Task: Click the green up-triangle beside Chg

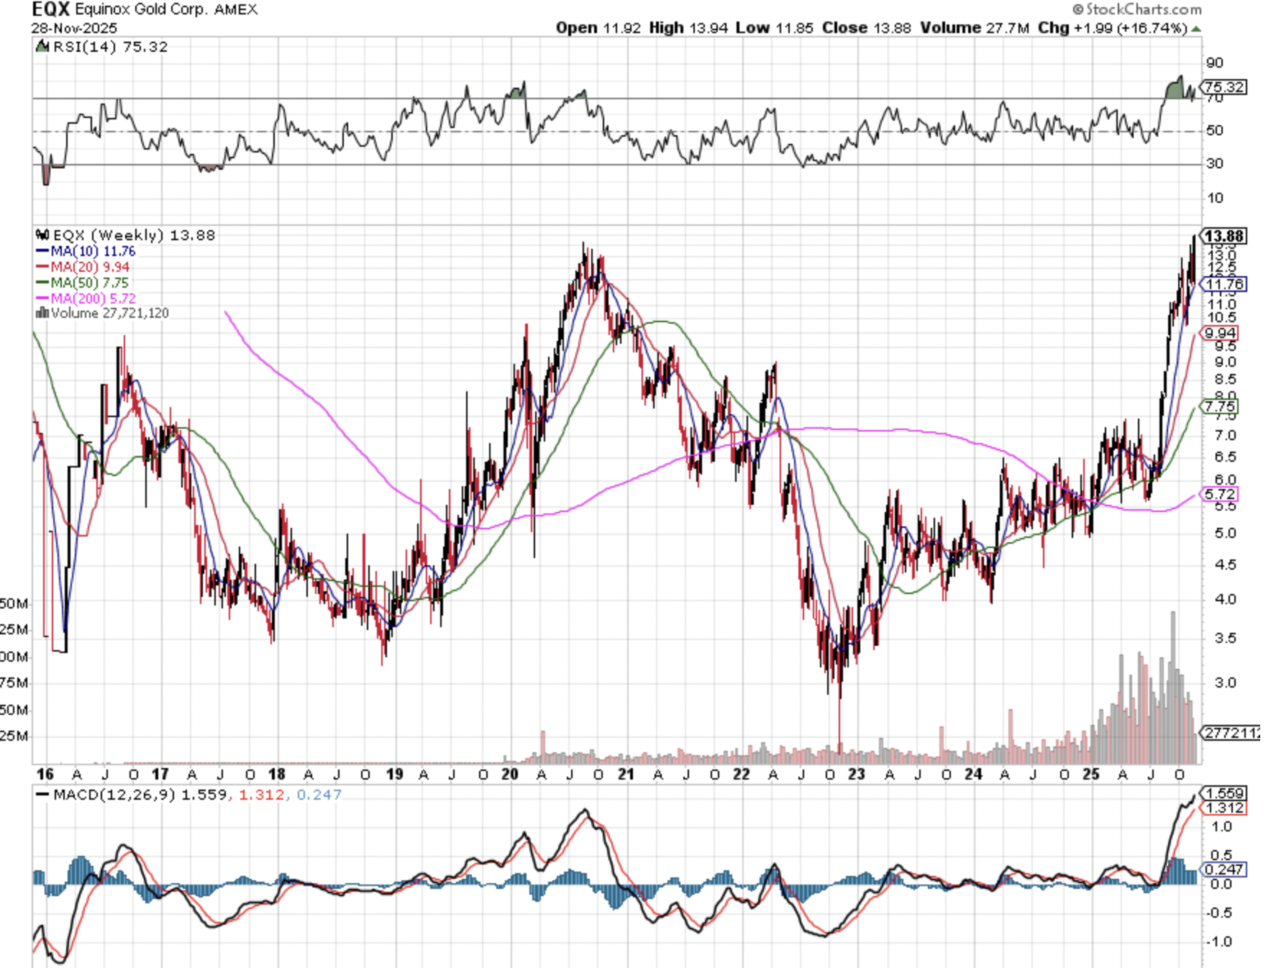Action: tap(1196, 29)
